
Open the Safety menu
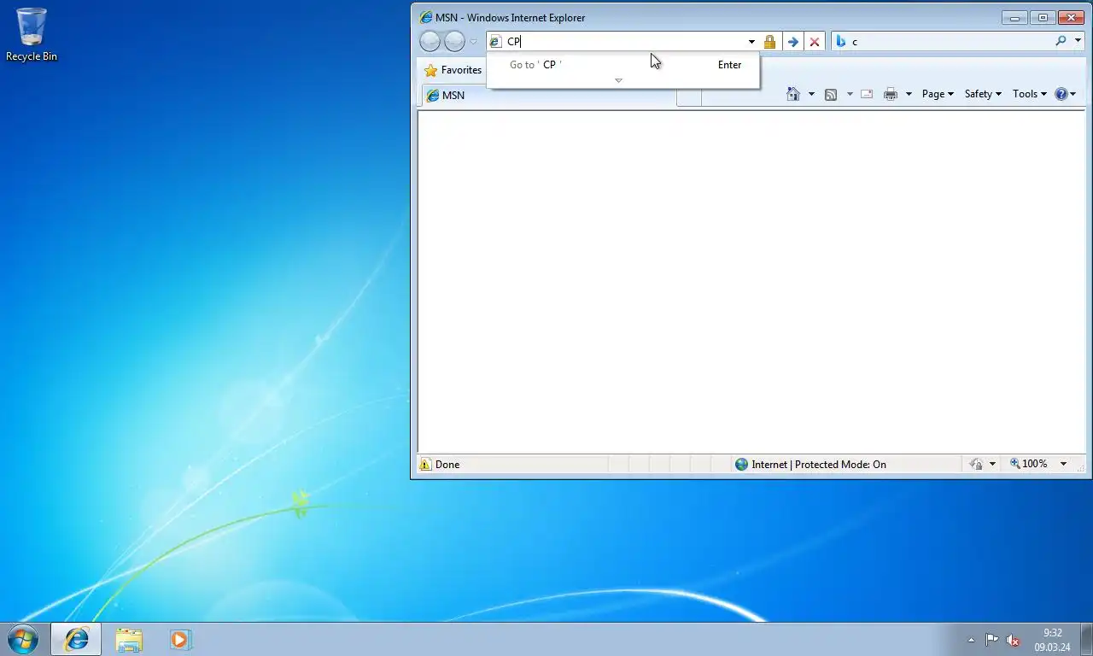click(983, 94)
